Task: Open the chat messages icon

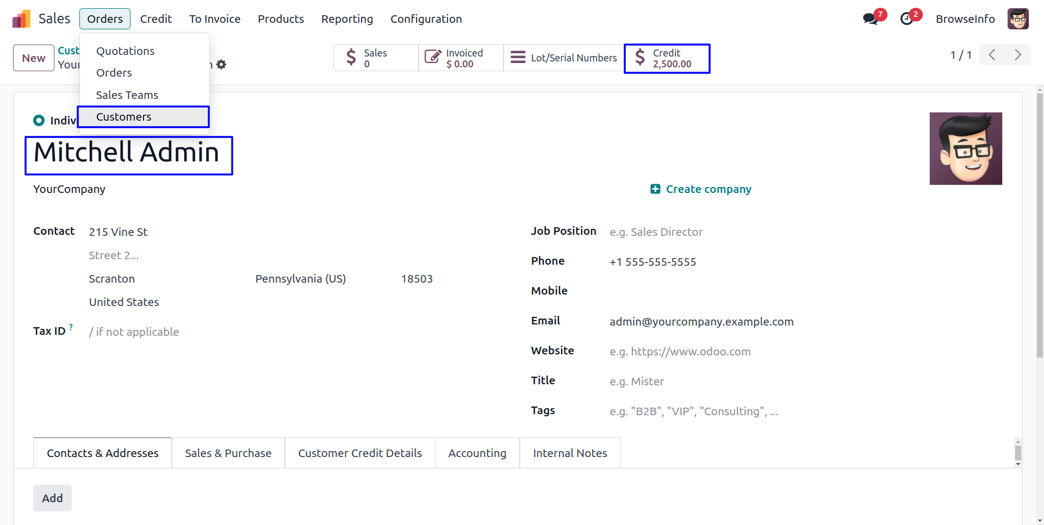Action: (x=870, y=19)
